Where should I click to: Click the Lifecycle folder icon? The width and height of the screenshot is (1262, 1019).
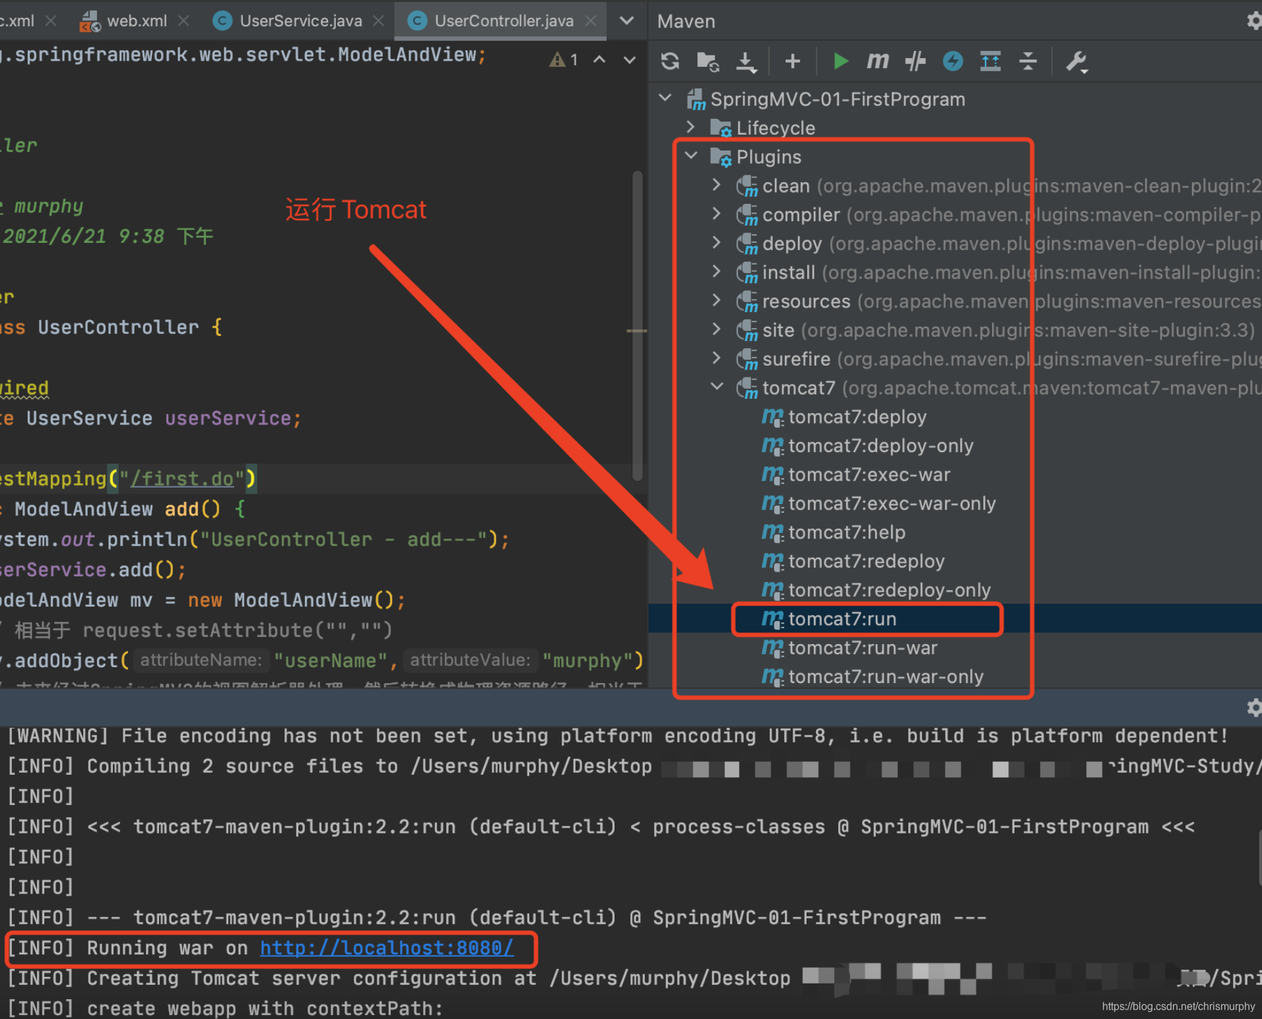[x=721, y=128]
